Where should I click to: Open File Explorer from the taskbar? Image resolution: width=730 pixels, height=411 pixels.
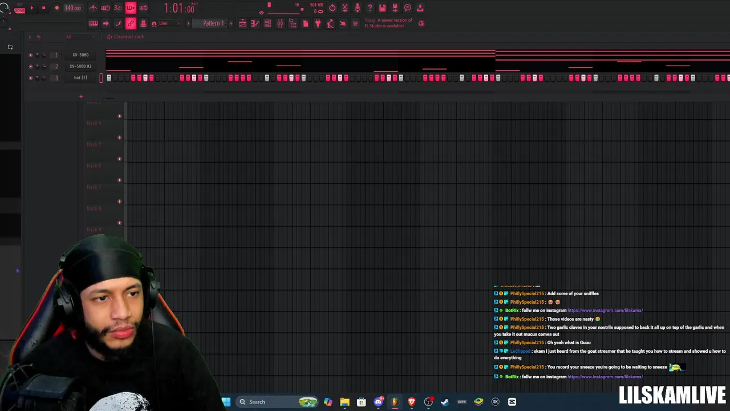[x=344, y=402]
